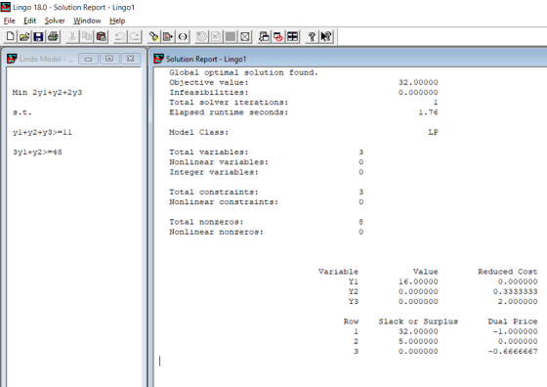The width and height of the screenshot is (547, 387).
Task: Click the Match Parenthesis icon
Action: click(x=183, y=36)
